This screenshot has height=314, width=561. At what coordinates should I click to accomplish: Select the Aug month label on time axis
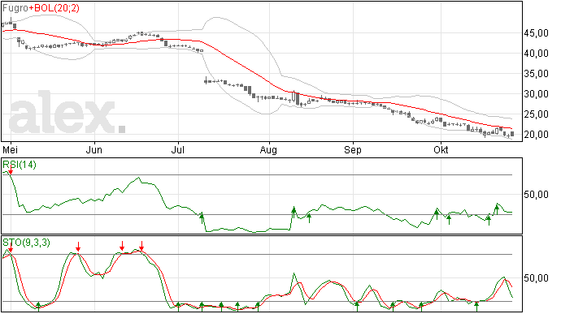coord(268,150)
